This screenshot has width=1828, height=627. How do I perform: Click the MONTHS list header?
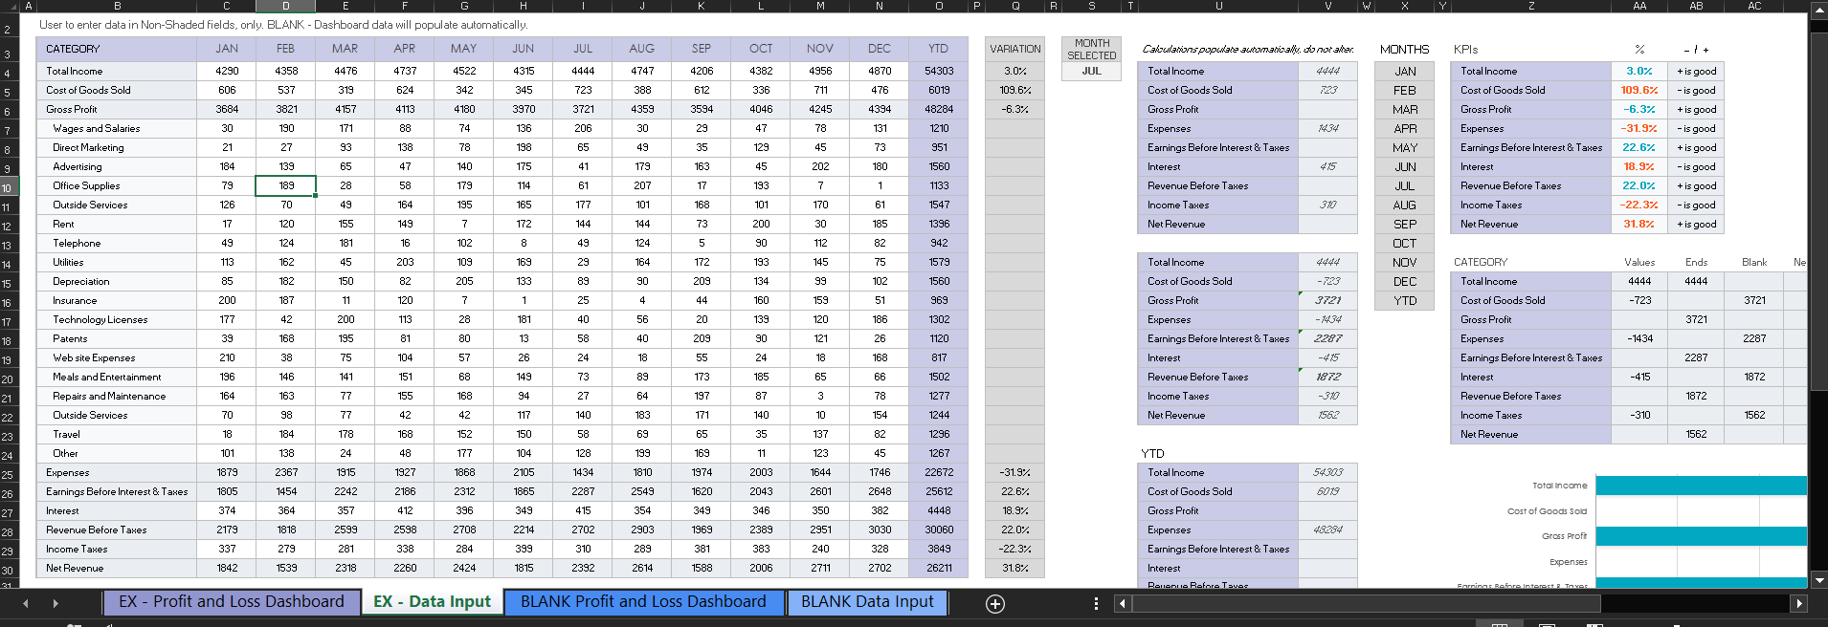1404,49
